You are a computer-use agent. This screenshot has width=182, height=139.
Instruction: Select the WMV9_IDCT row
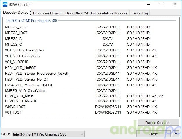[91, 107]
